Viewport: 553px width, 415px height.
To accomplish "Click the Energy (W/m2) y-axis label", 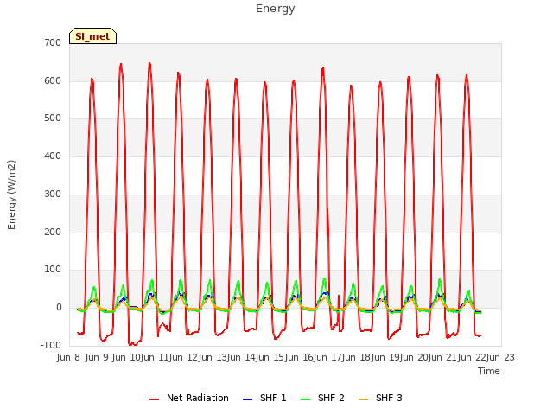I will click(x=11, y=195).
